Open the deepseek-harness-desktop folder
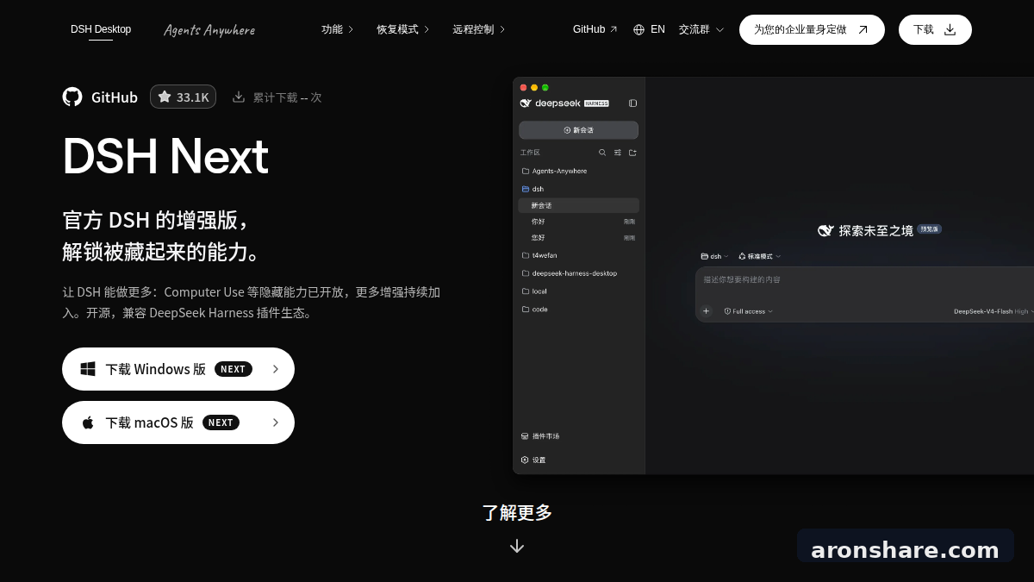Image resolution: width=1034 pixels, height=582 pixels. point(579,273)
